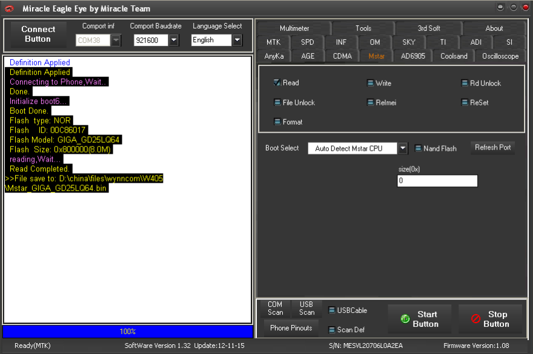Screen dimensions: 533x354
Task: Tick the File Unlock option
Action: pos(277,103)
